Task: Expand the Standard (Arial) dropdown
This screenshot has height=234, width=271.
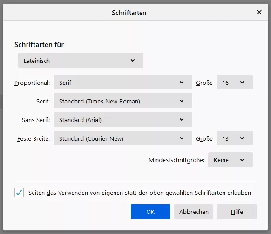Action: (x=123, y=119)
